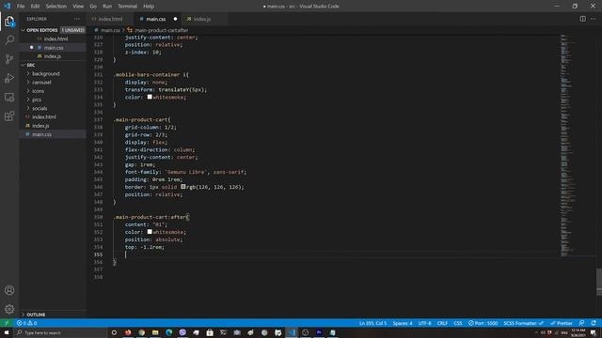This screenshot has height=338, width=602.
Task: Expand the background folder
Action: click(46, 73)
